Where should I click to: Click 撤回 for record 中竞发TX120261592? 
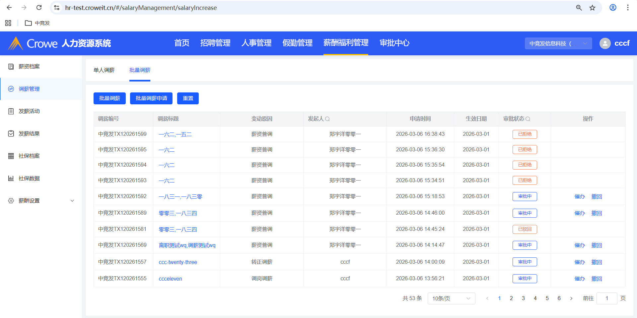596,197
